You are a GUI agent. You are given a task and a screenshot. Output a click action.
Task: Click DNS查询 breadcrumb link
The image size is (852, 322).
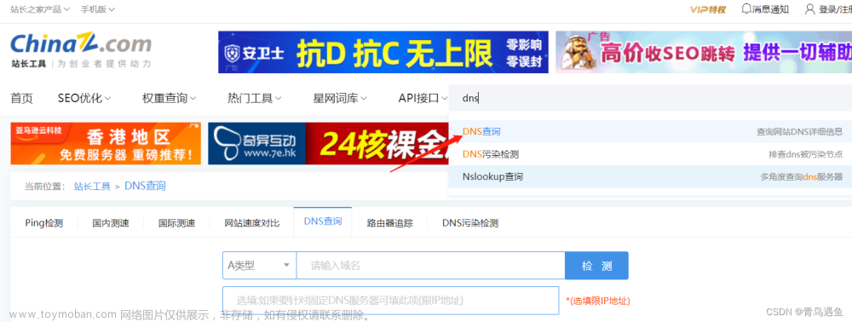click(145, 187)
